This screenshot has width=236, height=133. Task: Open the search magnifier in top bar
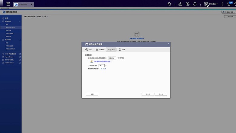click(x=169, y=4)
